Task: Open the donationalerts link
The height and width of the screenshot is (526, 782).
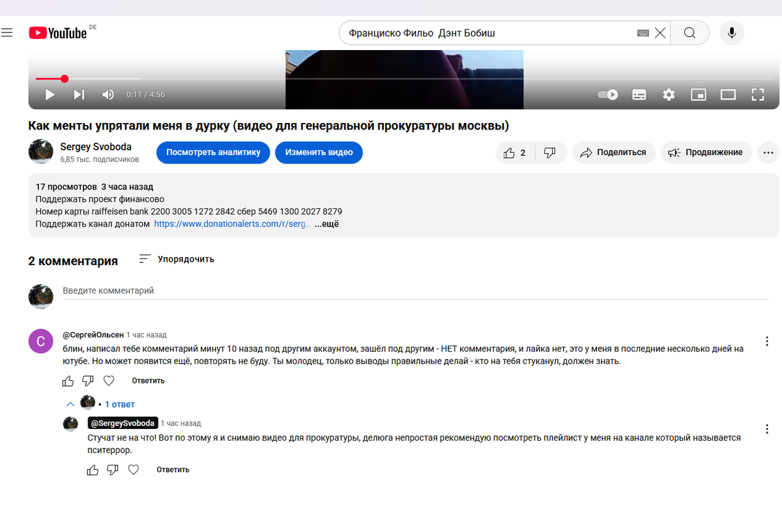Action: [233, 224]
